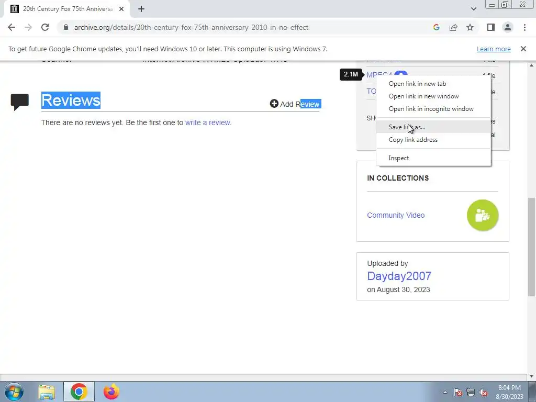The width and height of the screenshot is (536, 402).
Task: Open the network tray icon
Action: coord(471,392)
